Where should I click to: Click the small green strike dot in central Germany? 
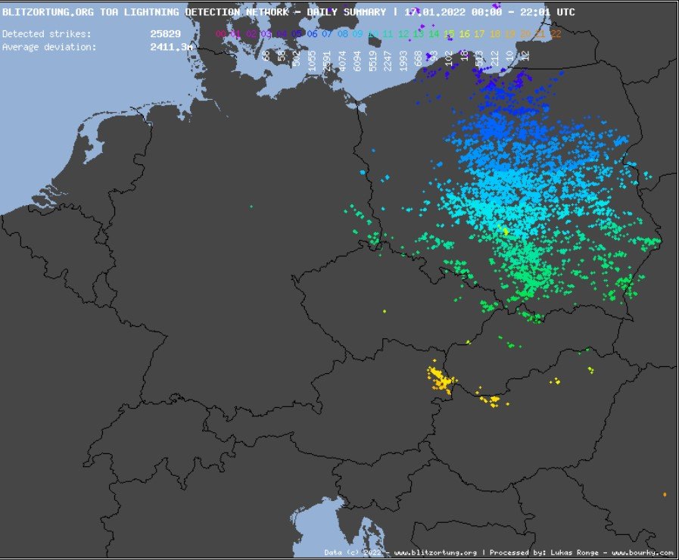point(251,206)
